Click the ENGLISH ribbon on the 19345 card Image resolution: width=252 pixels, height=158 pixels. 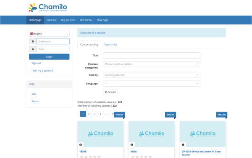[119, 115]
